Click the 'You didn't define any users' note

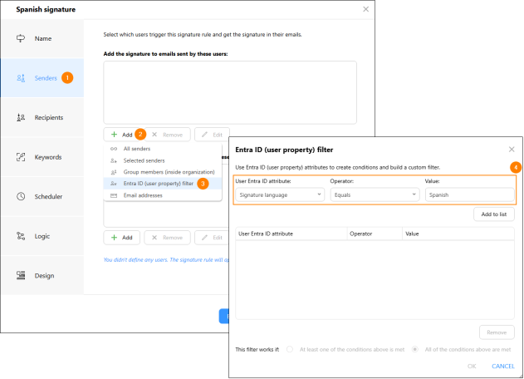click(x=166, y=259)
